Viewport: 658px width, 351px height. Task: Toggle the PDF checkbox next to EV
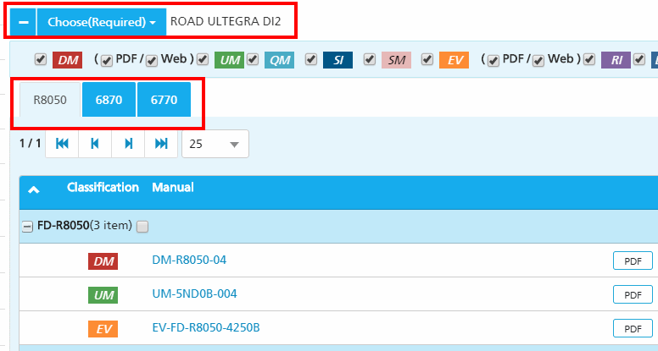(x=493, y=61)
